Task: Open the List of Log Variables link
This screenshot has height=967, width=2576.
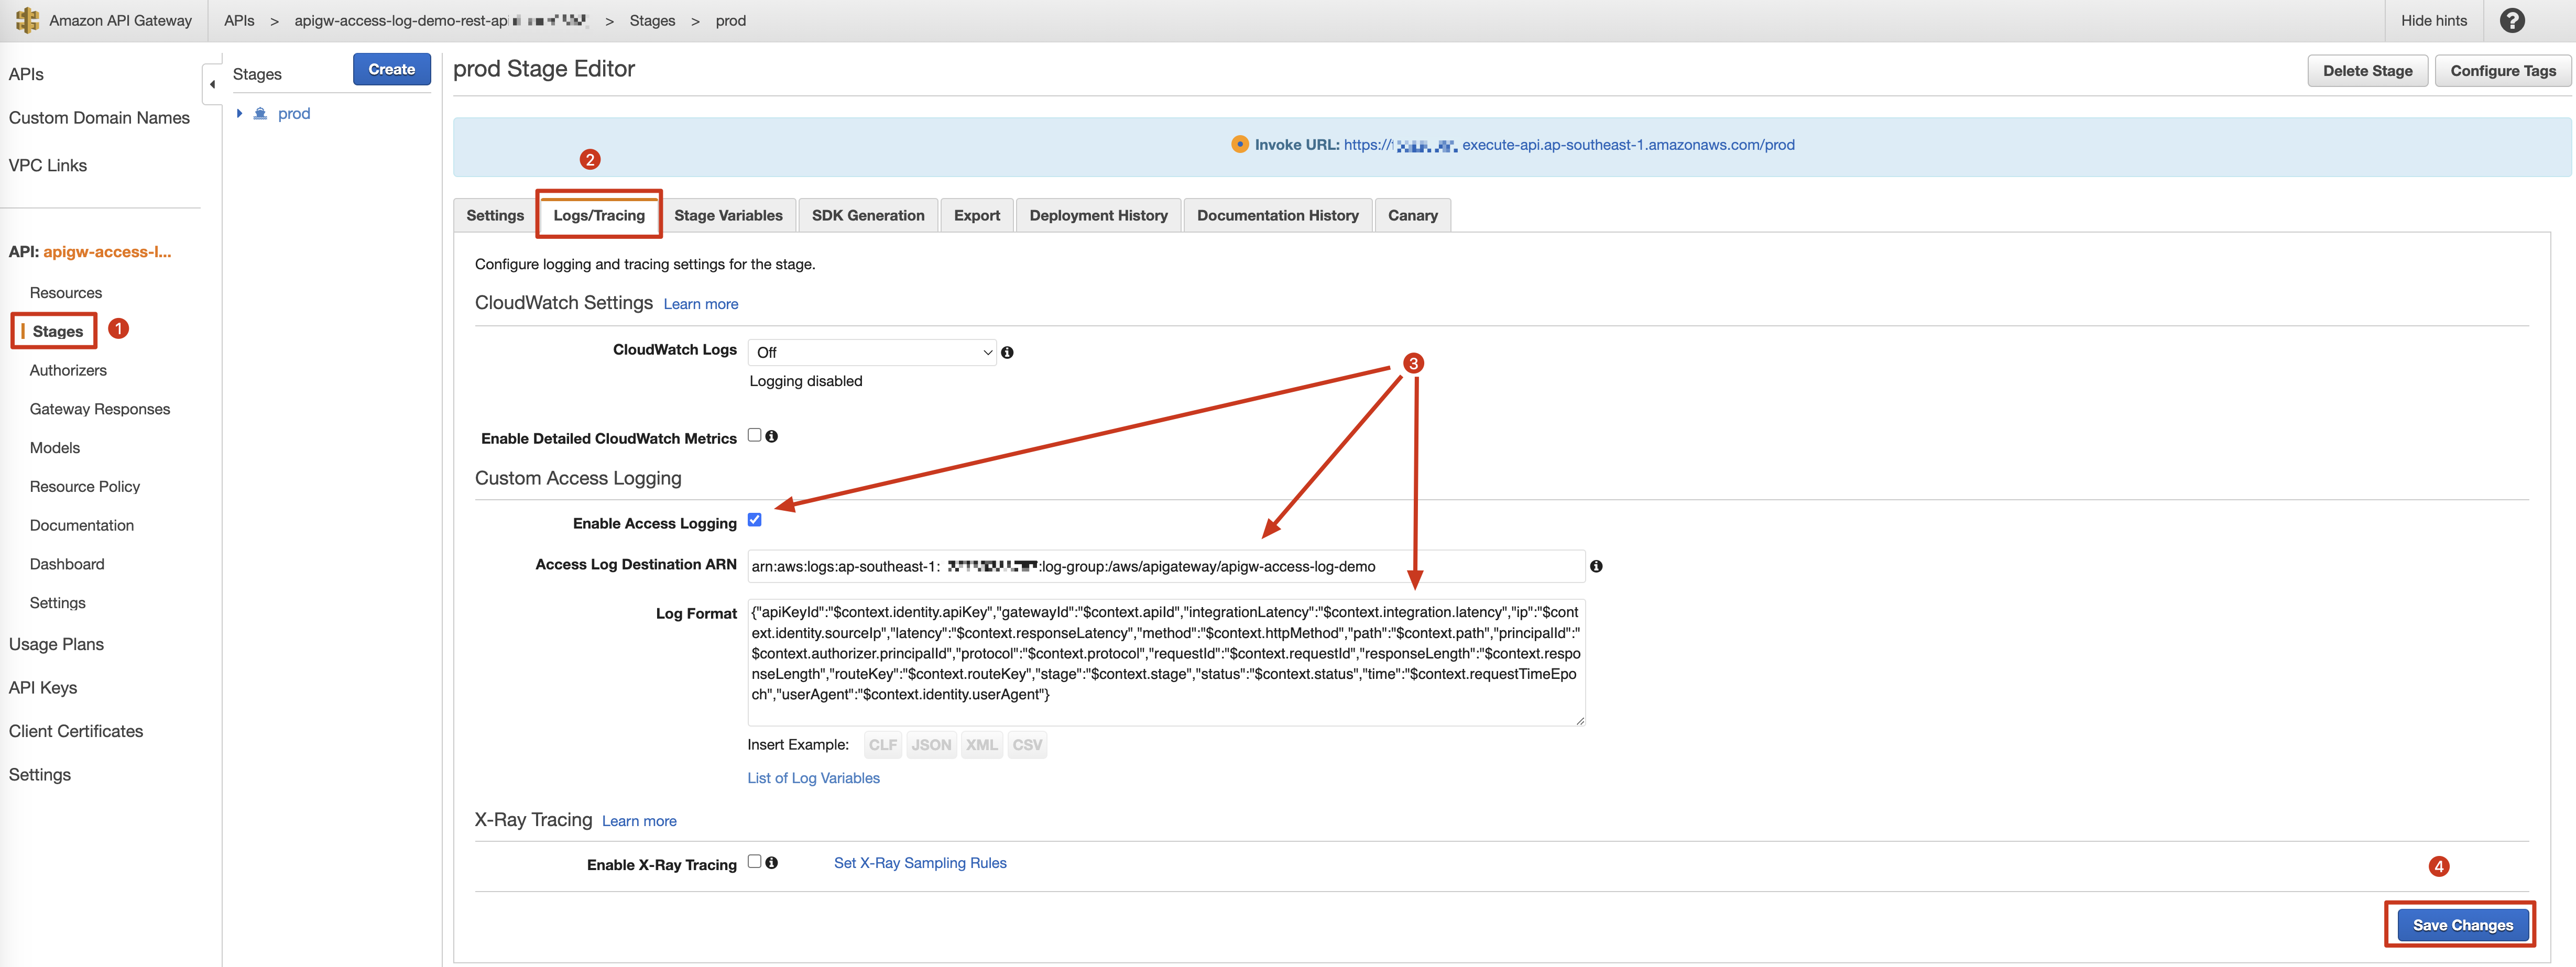Action: tap(813, 778)
